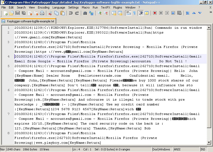The width and height of the screenshot is (213, 152).
Task: Open the Run menu
Action: (95, 7)
